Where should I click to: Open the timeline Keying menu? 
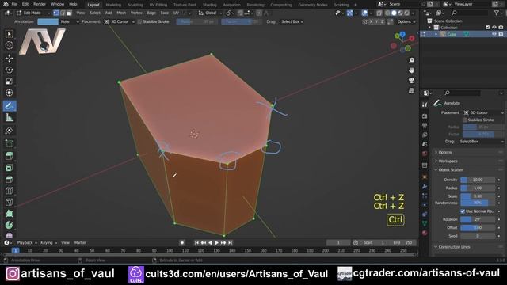point(48,243)
